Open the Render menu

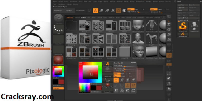[x=148, y=2]
